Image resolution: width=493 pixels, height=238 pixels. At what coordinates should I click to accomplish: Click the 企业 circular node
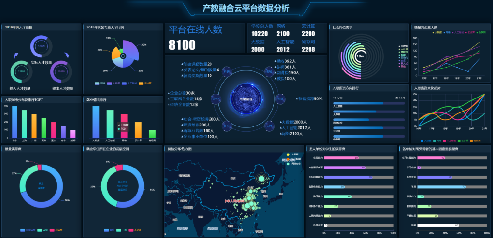coord(216,99)
